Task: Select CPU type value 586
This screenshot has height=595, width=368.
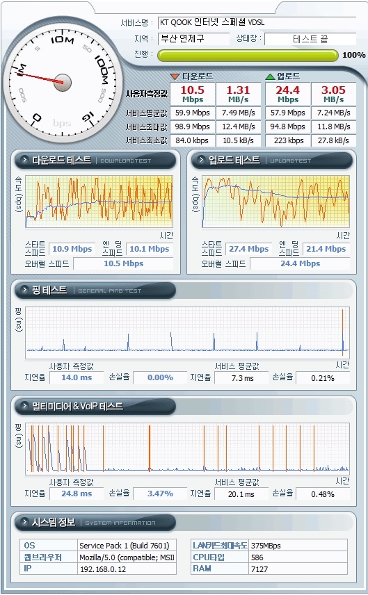Action: point(298,557)
